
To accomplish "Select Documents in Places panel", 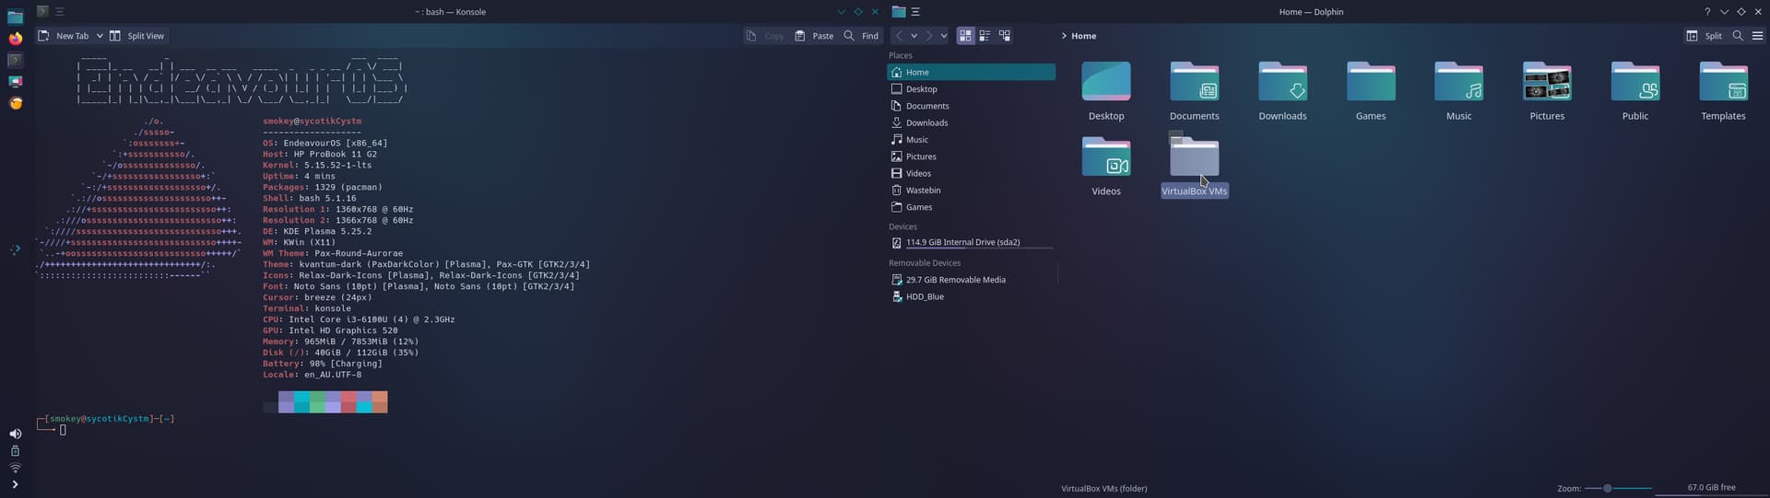I will (971, 106).
